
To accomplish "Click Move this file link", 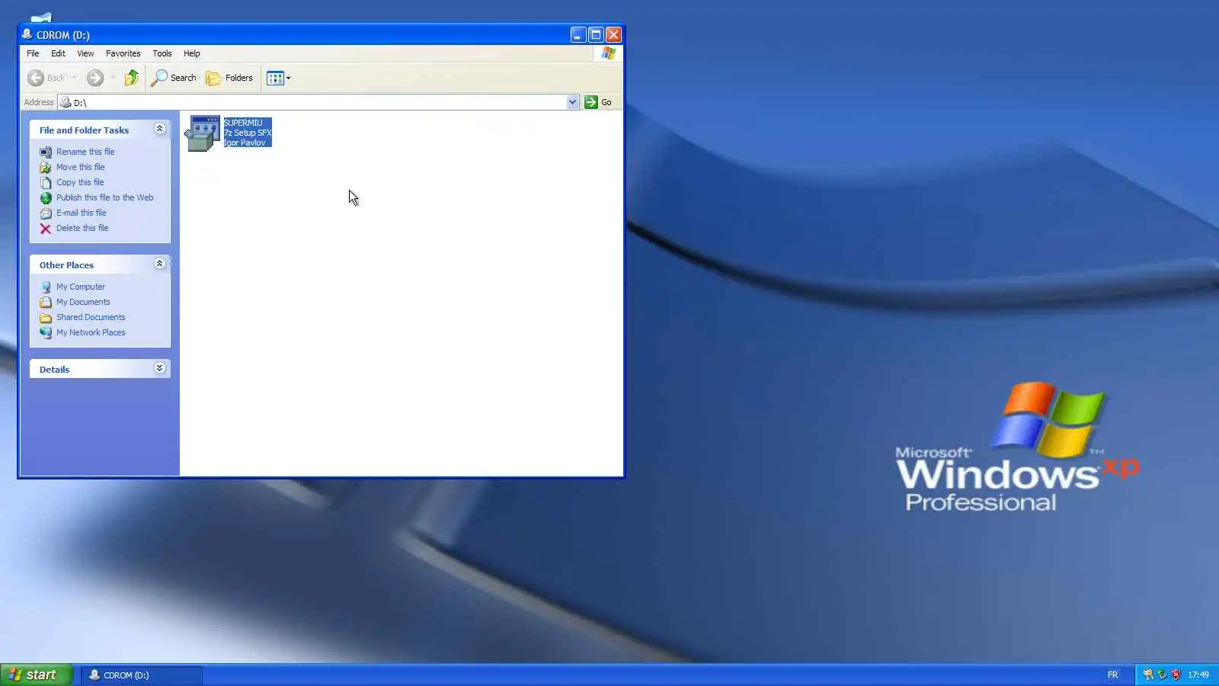I will (81, 167).
